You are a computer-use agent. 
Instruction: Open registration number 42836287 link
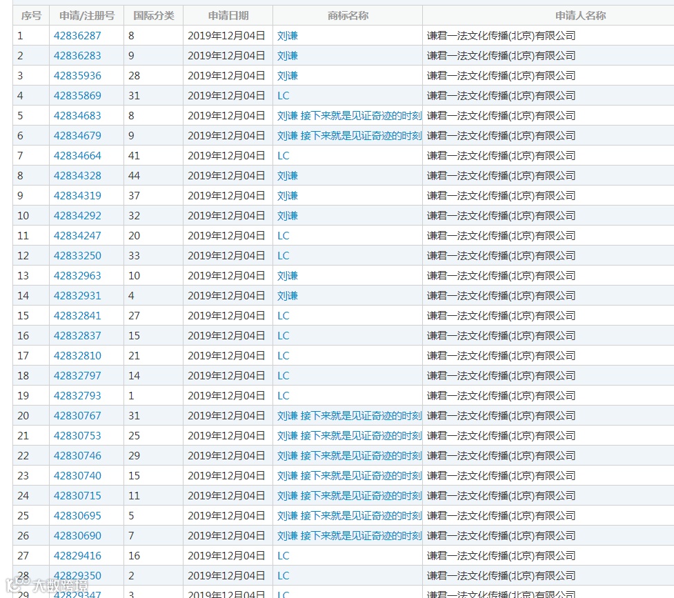[77, 36]
